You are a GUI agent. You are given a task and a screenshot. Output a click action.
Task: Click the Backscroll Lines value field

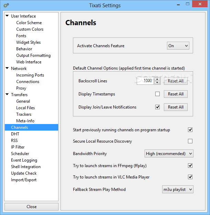(x=145, y=81)
